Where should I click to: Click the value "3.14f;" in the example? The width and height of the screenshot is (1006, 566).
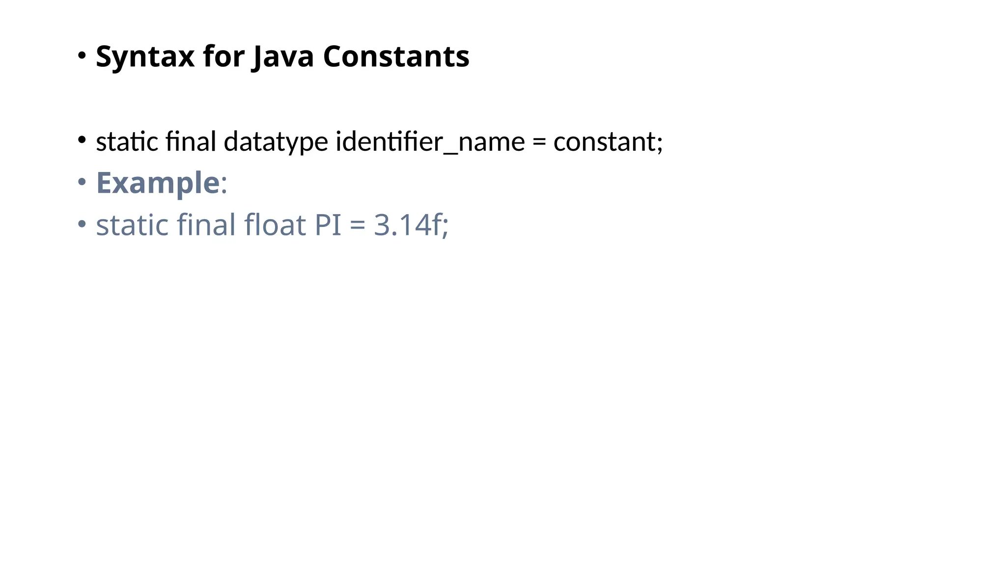(411, 225)
